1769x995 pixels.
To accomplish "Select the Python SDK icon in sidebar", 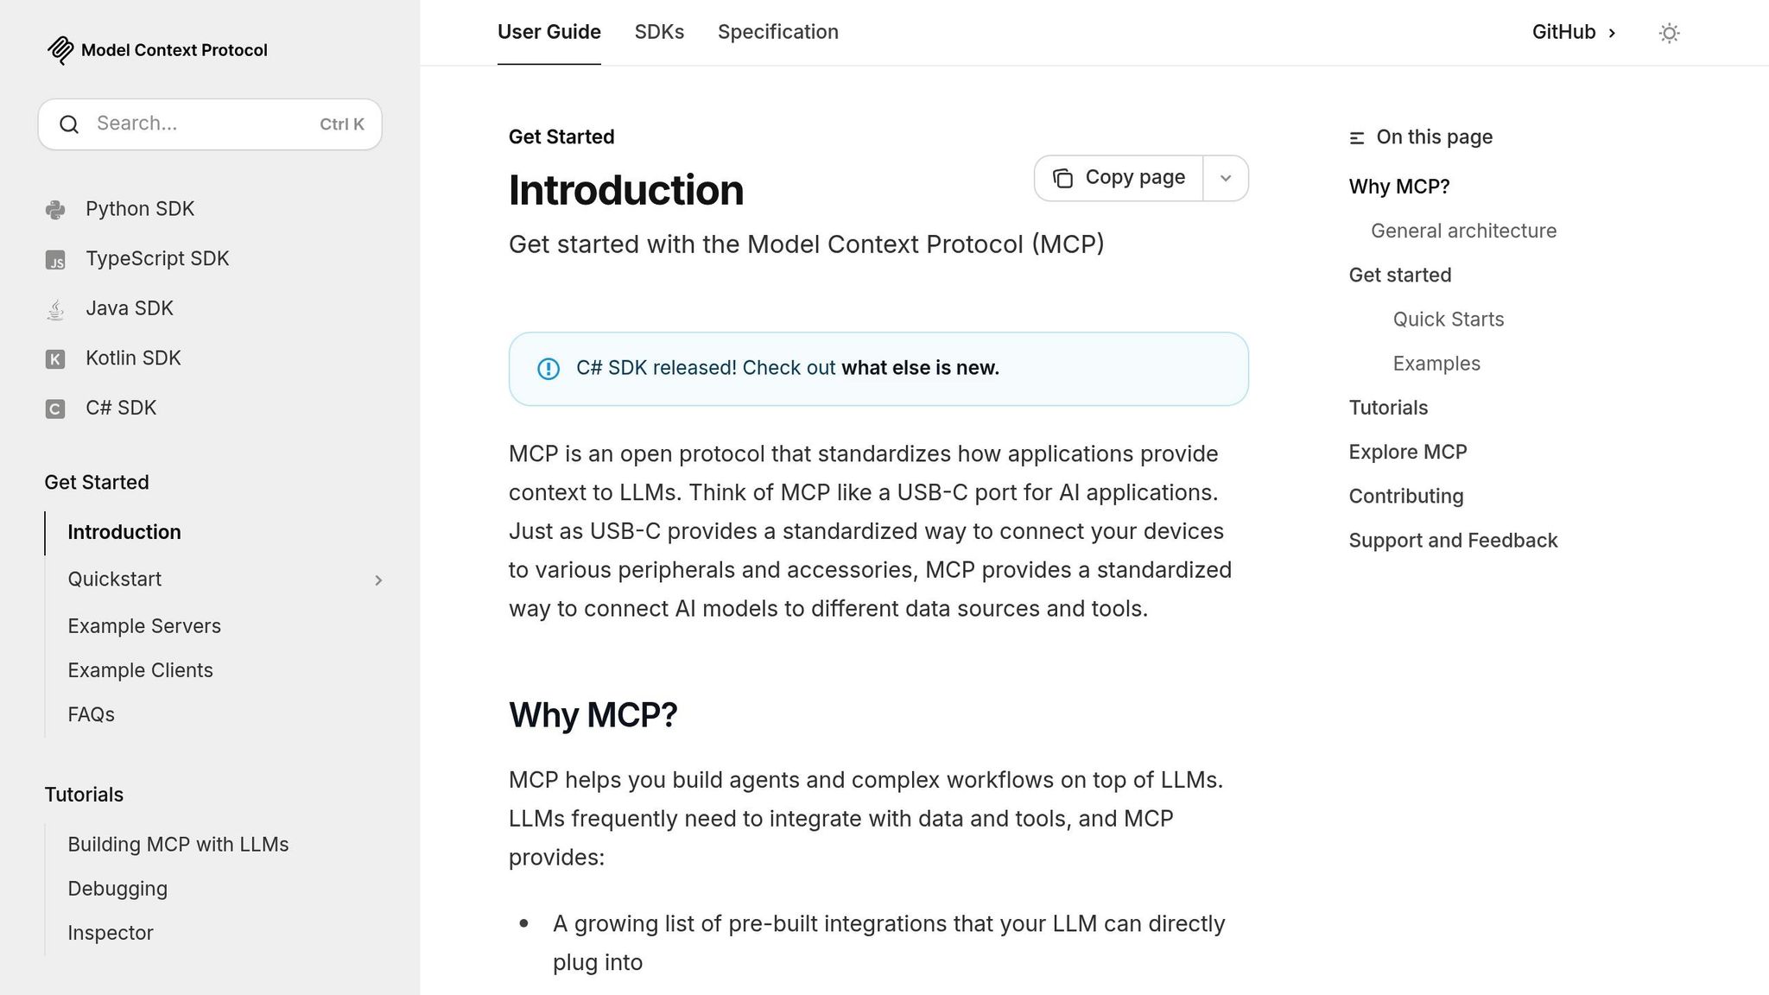I will coord(55,209).
